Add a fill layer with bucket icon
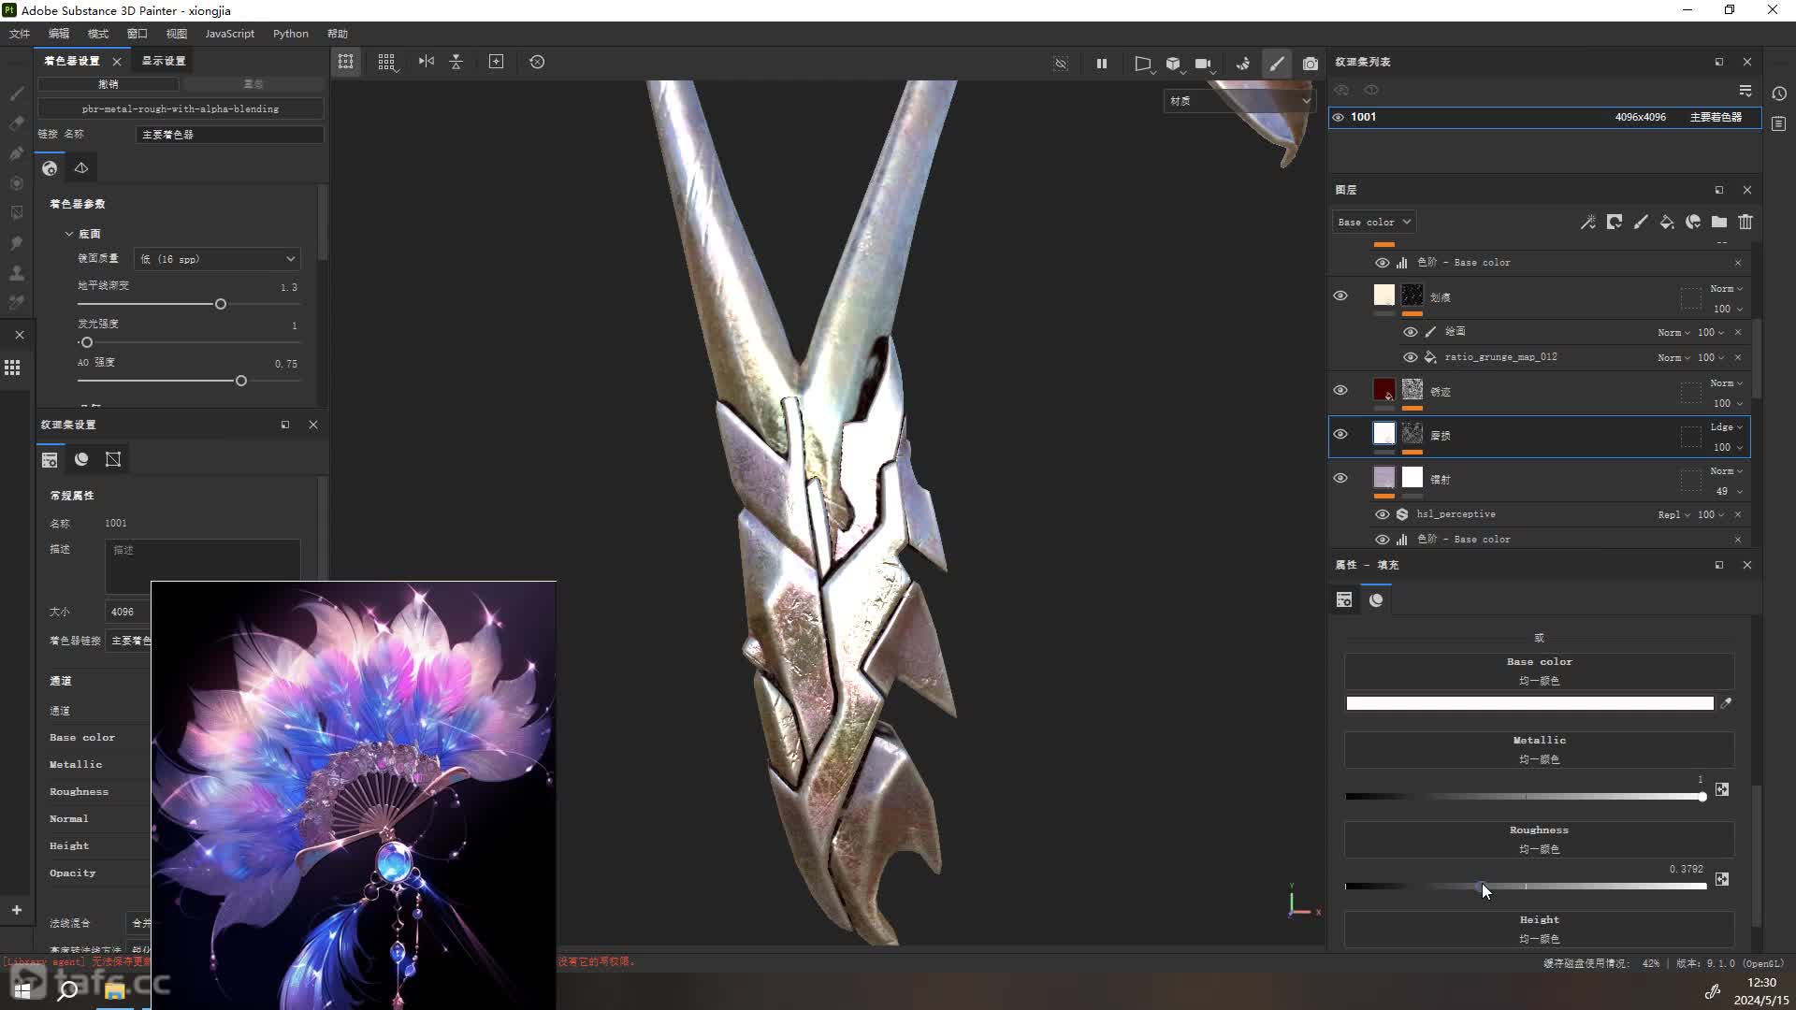The height and width of the screenshot is (1010, 1796). click(x=1667, y=222)
